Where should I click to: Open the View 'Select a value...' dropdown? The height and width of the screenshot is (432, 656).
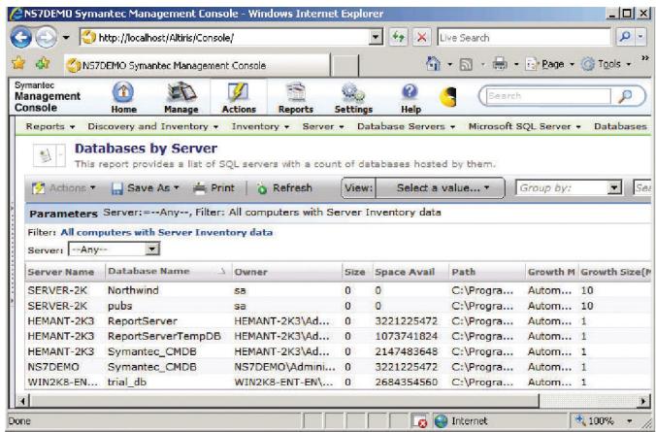(x=441, y=188)
